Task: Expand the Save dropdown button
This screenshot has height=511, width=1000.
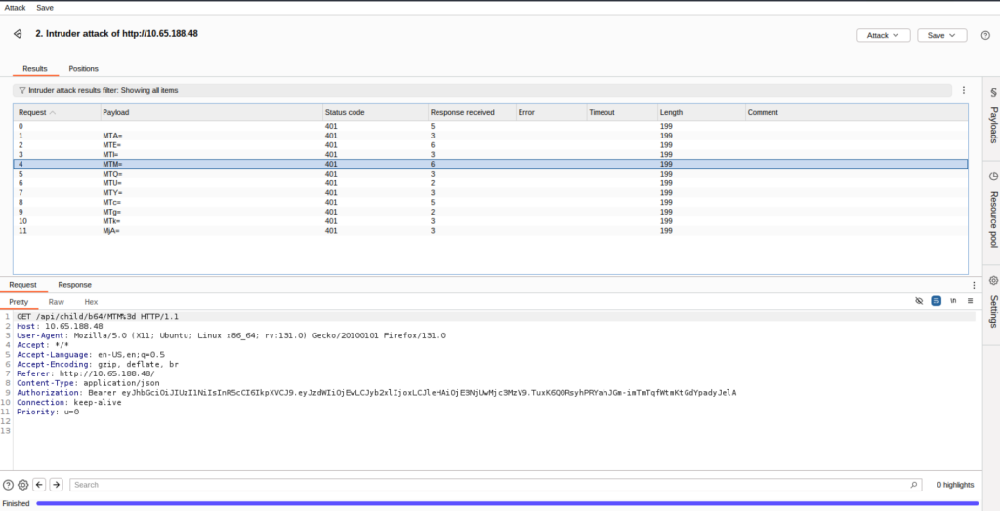Action: pos(941,35)
